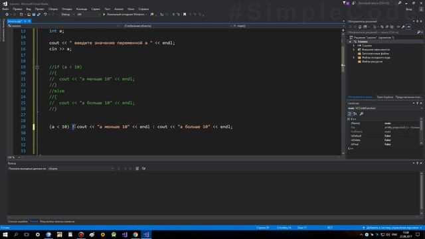The width and height of the screenshot is (425, 239).
Task: Toggle word wrap in Output panel
Action: [x=143, y=169]
